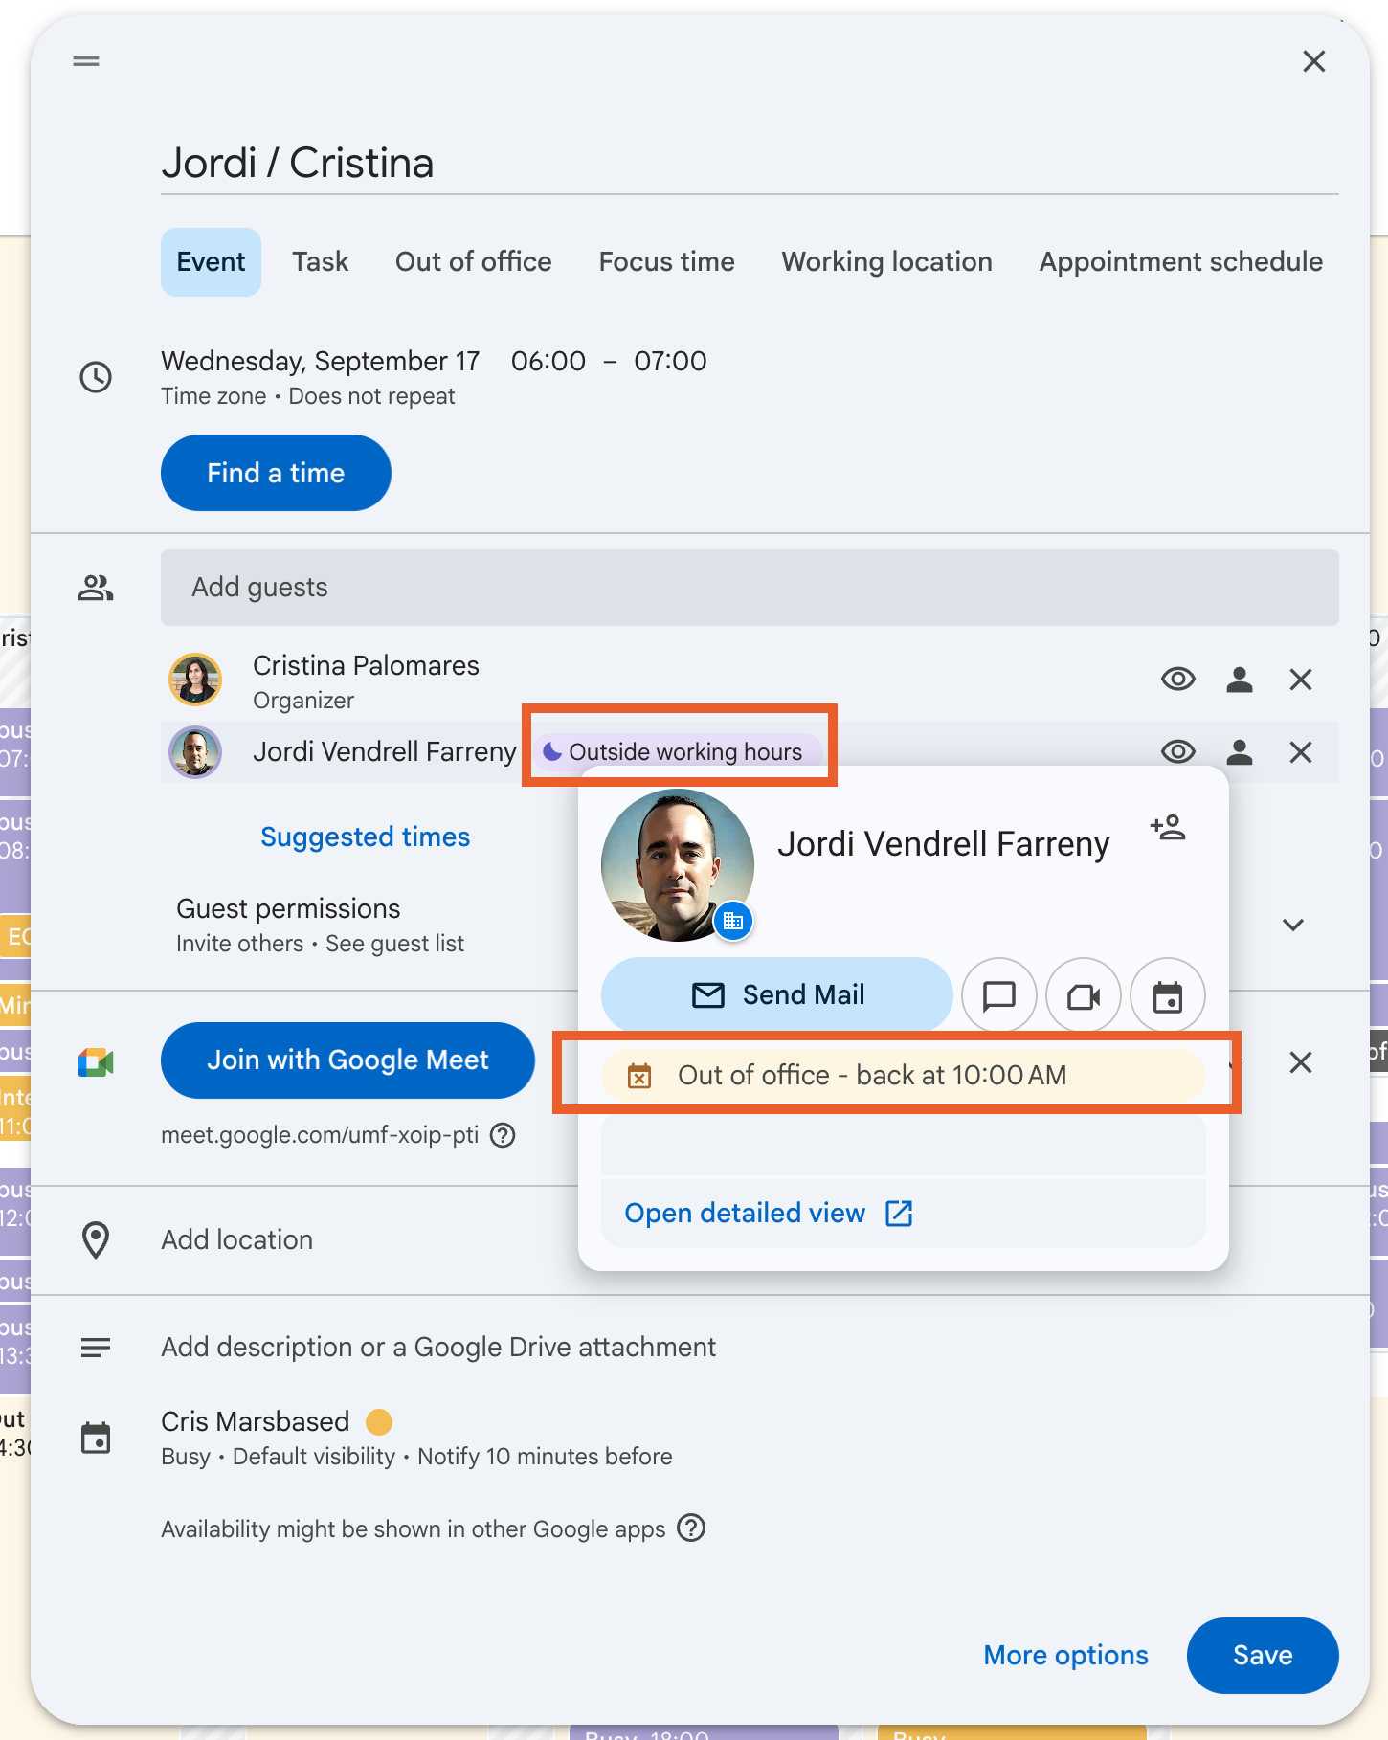Toggle Jordi Vendrell Farreny calendar visibility eye
This screenshot has height=1740, width=1388.
[1177, 752]
